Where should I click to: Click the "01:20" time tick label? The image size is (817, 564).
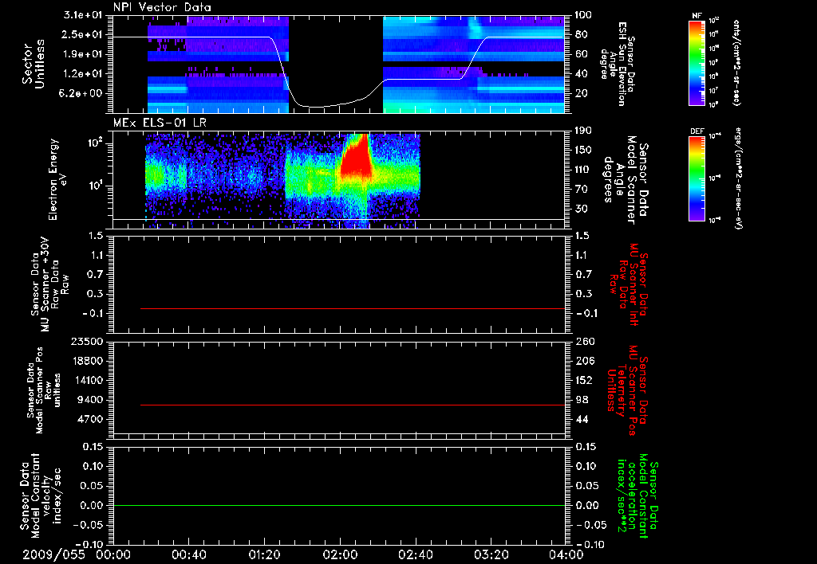(x=264, y=554)
